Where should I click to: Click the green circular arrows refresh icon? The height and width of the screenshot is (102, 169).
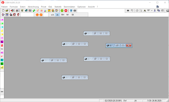(34, 11)
